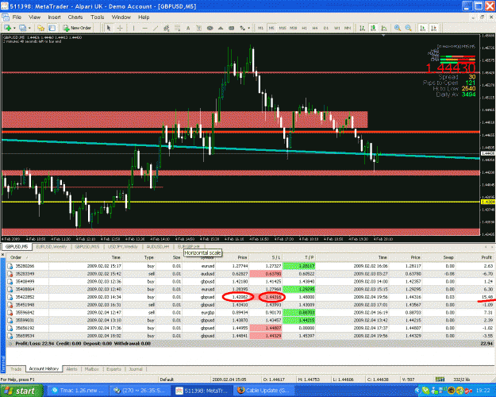Select the Vertical Line drawing tool

(133, 28)
